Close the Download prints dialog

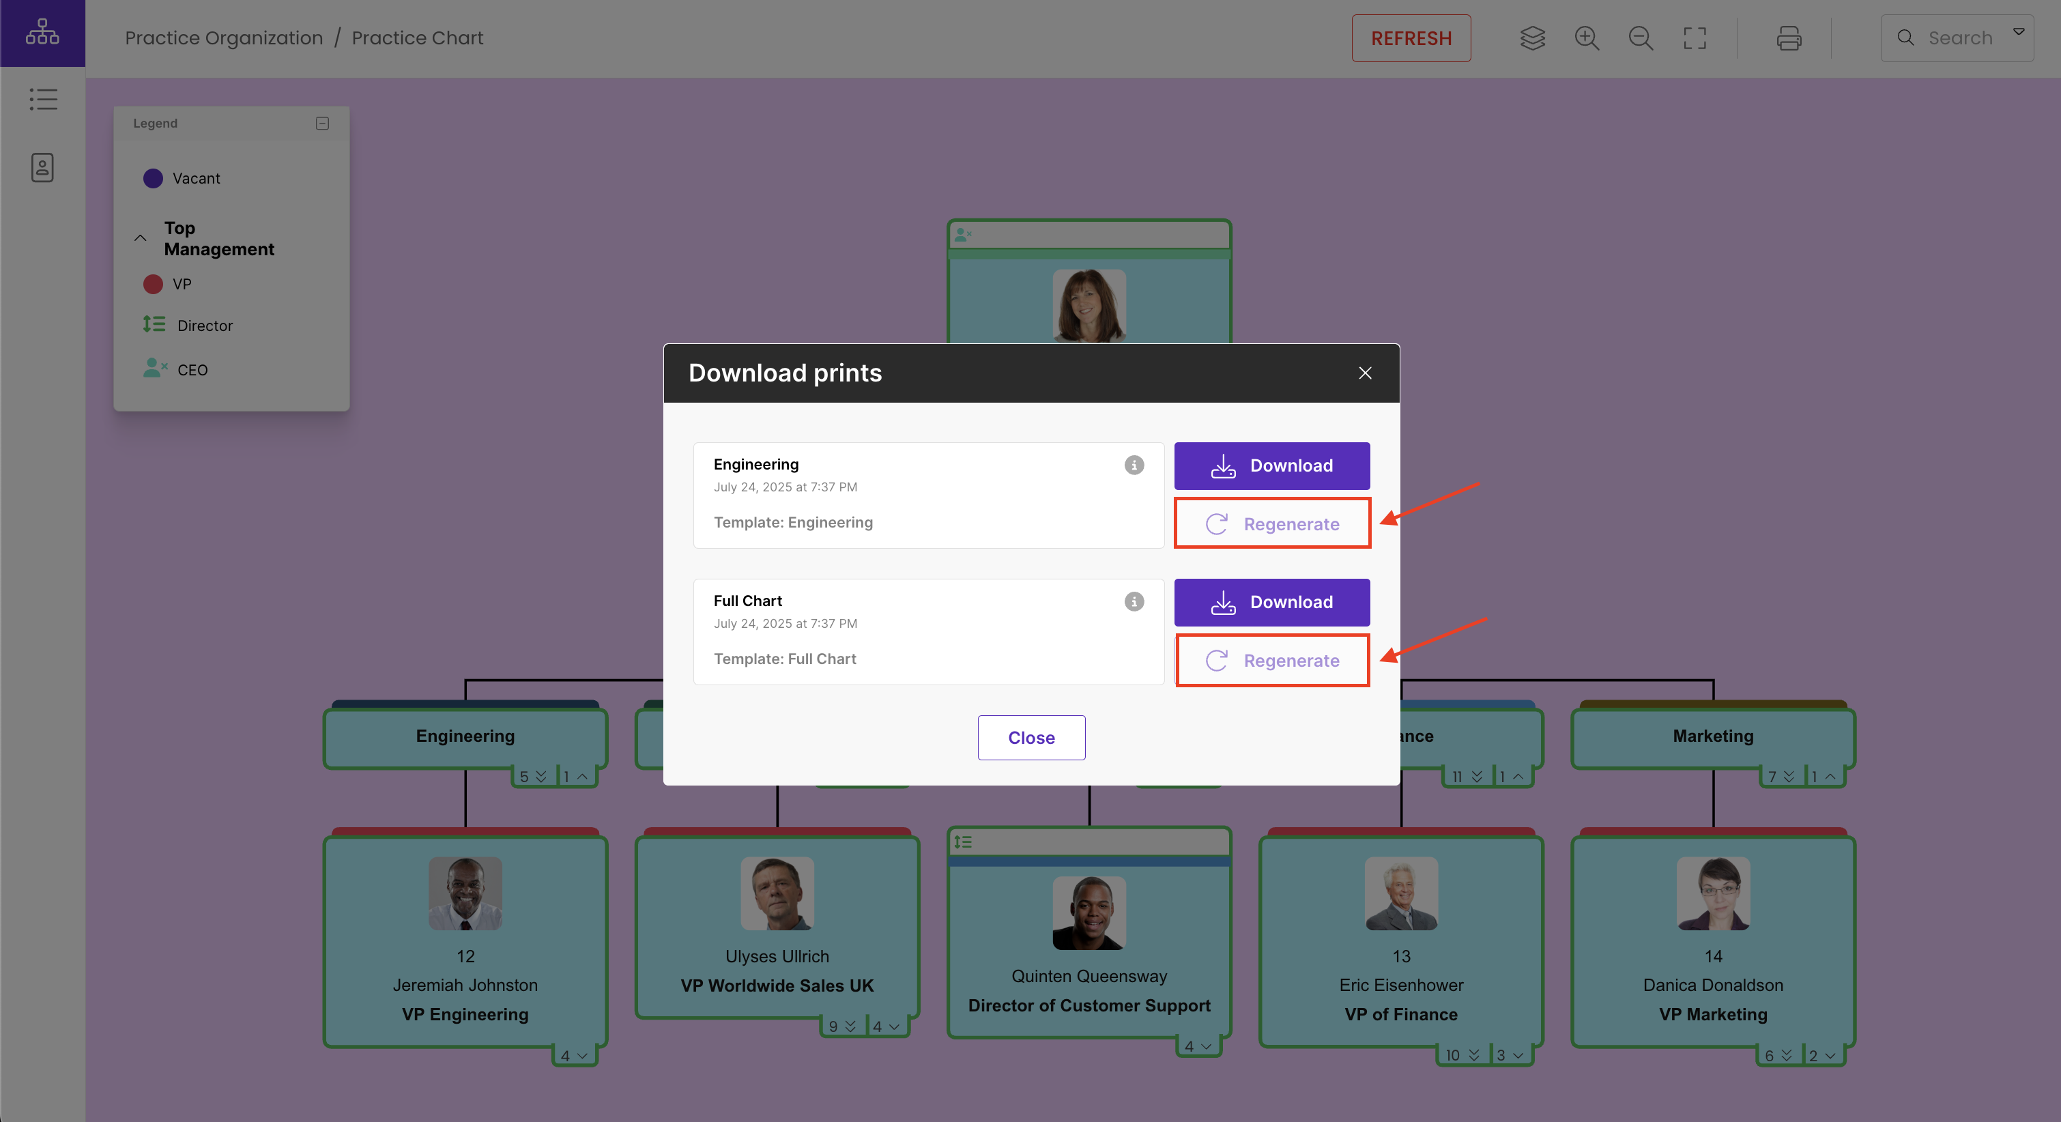(1365, 373)
